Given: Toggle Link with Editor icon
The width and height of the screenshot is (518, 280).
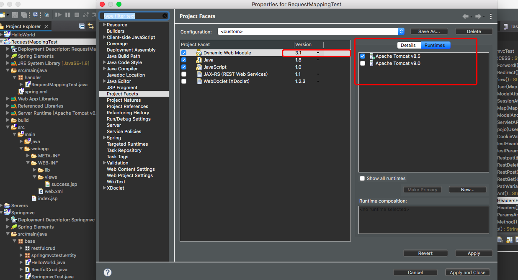Looking at the screenshot, I should [91, 26].
